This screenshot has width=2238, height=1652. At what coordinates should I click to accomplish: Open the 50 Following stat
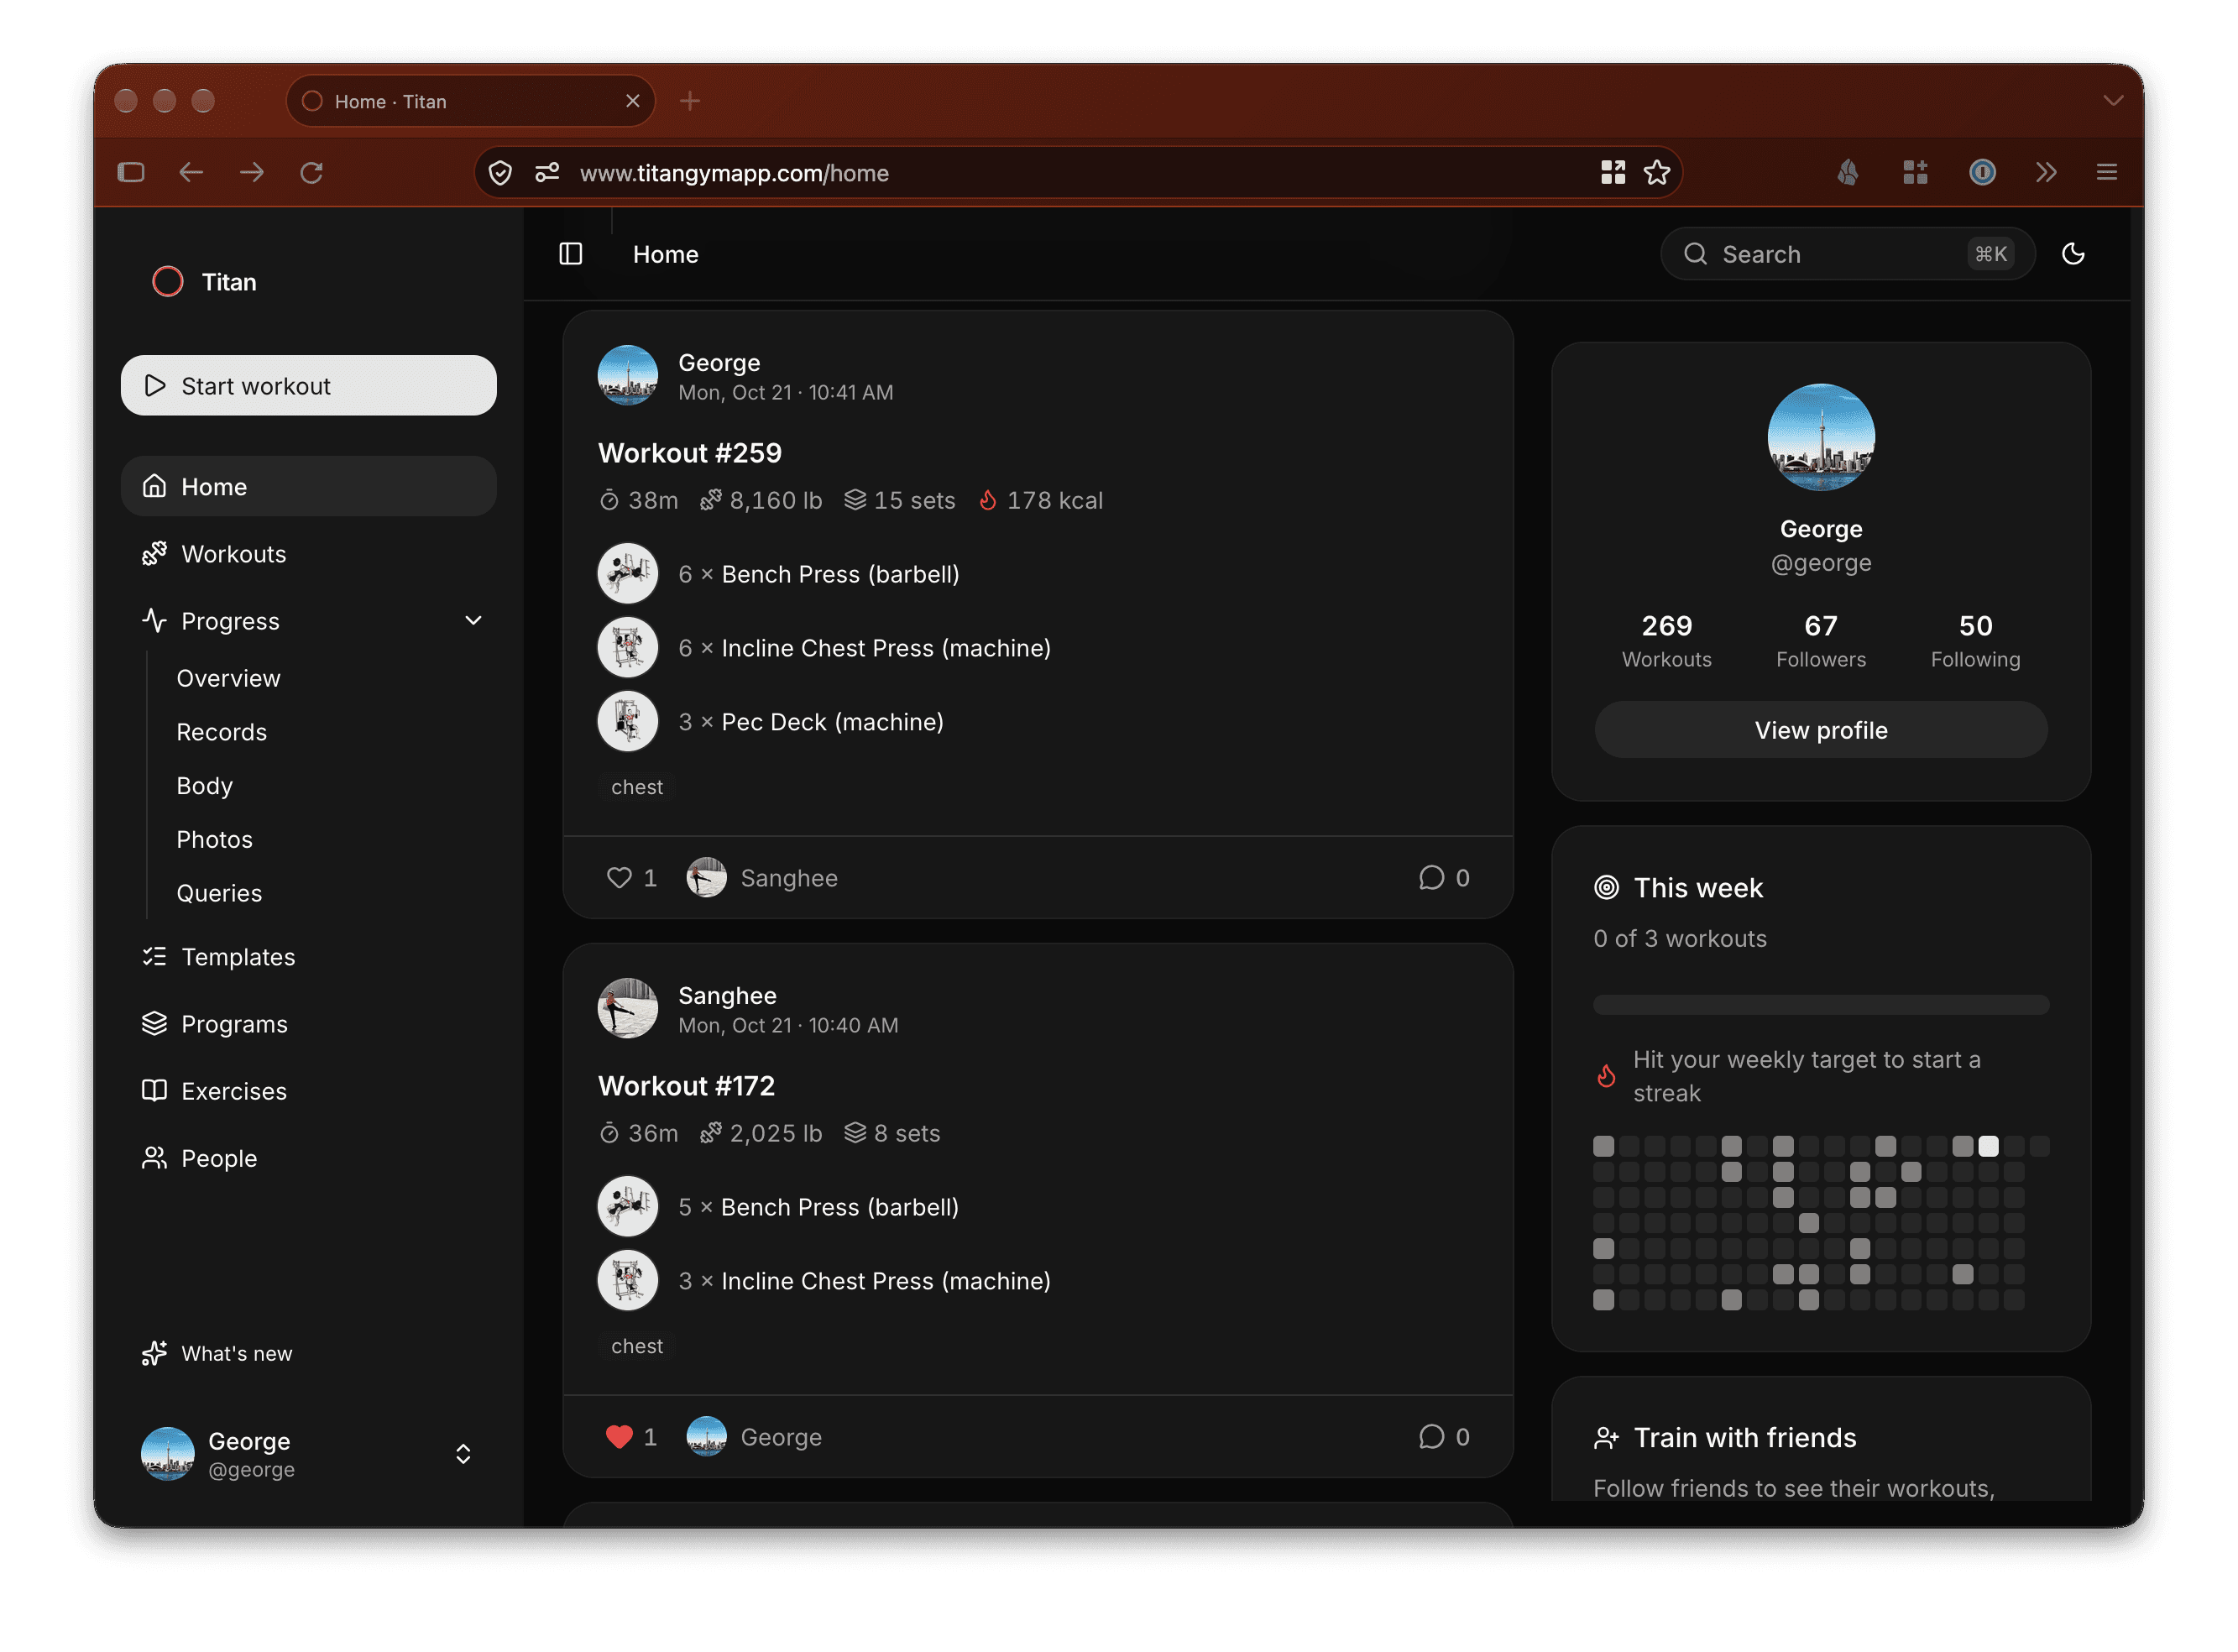click(x=1976, y=641)
